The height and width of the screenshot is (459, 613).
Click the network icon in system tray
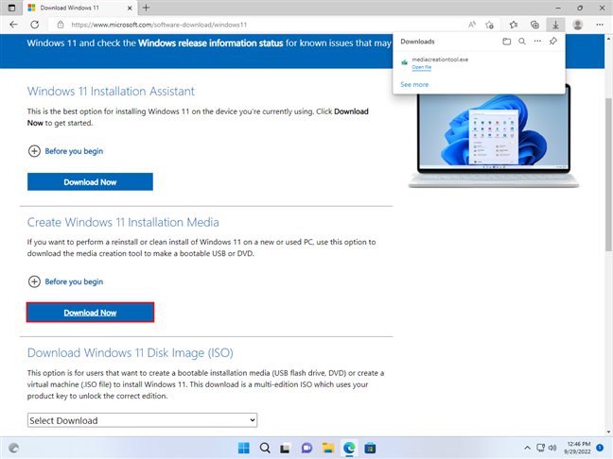(x=541, y=448)
